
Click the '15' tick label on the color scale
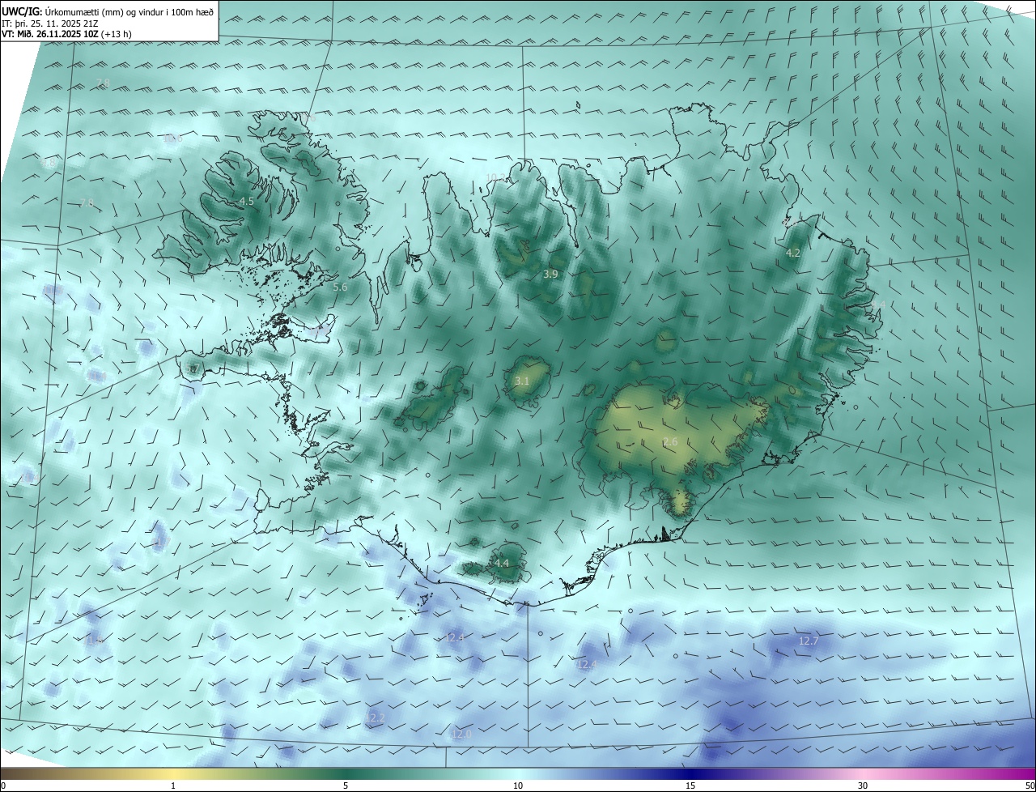690,786
